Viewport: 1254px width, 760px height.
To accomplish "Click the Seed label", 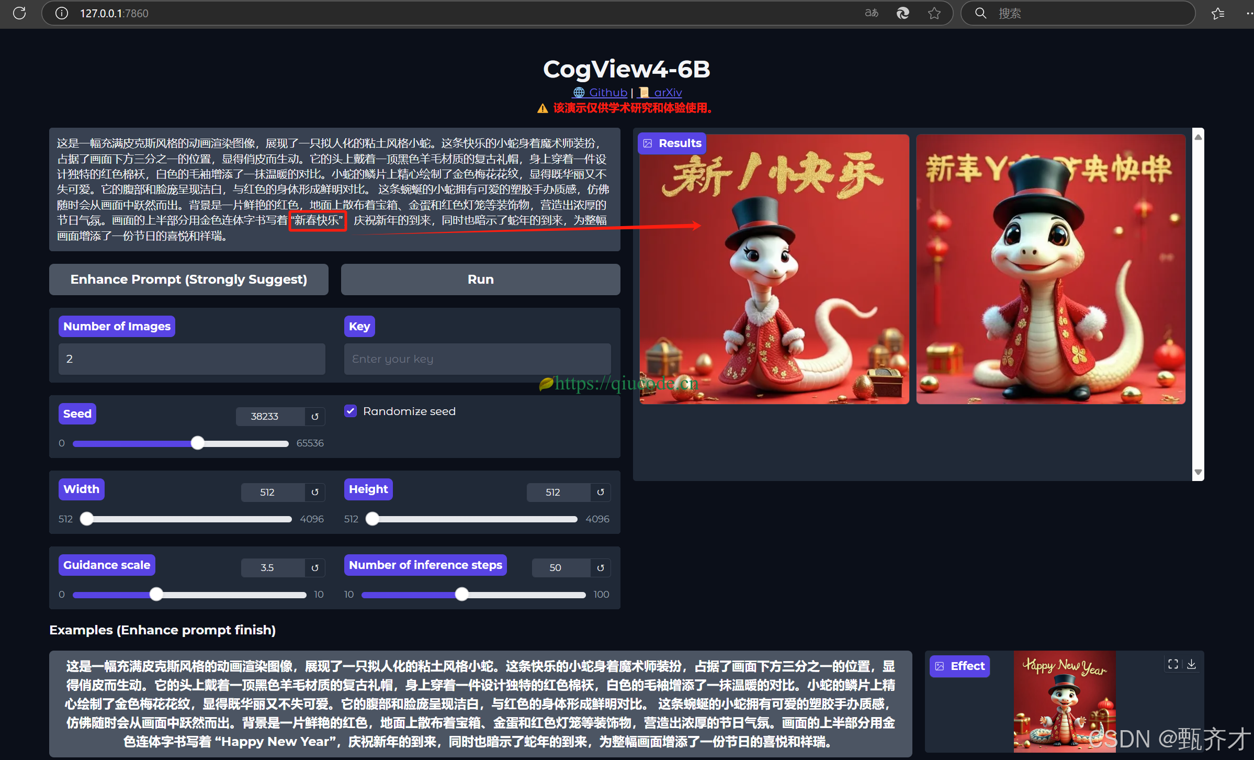I will [77, 414].
